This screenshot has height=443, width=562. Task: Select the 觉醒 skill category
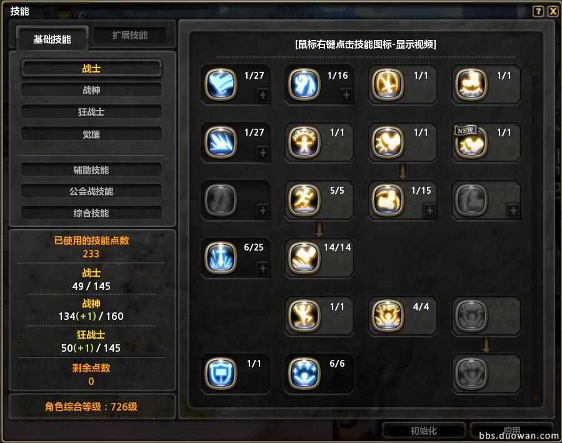tap(91, 134)
